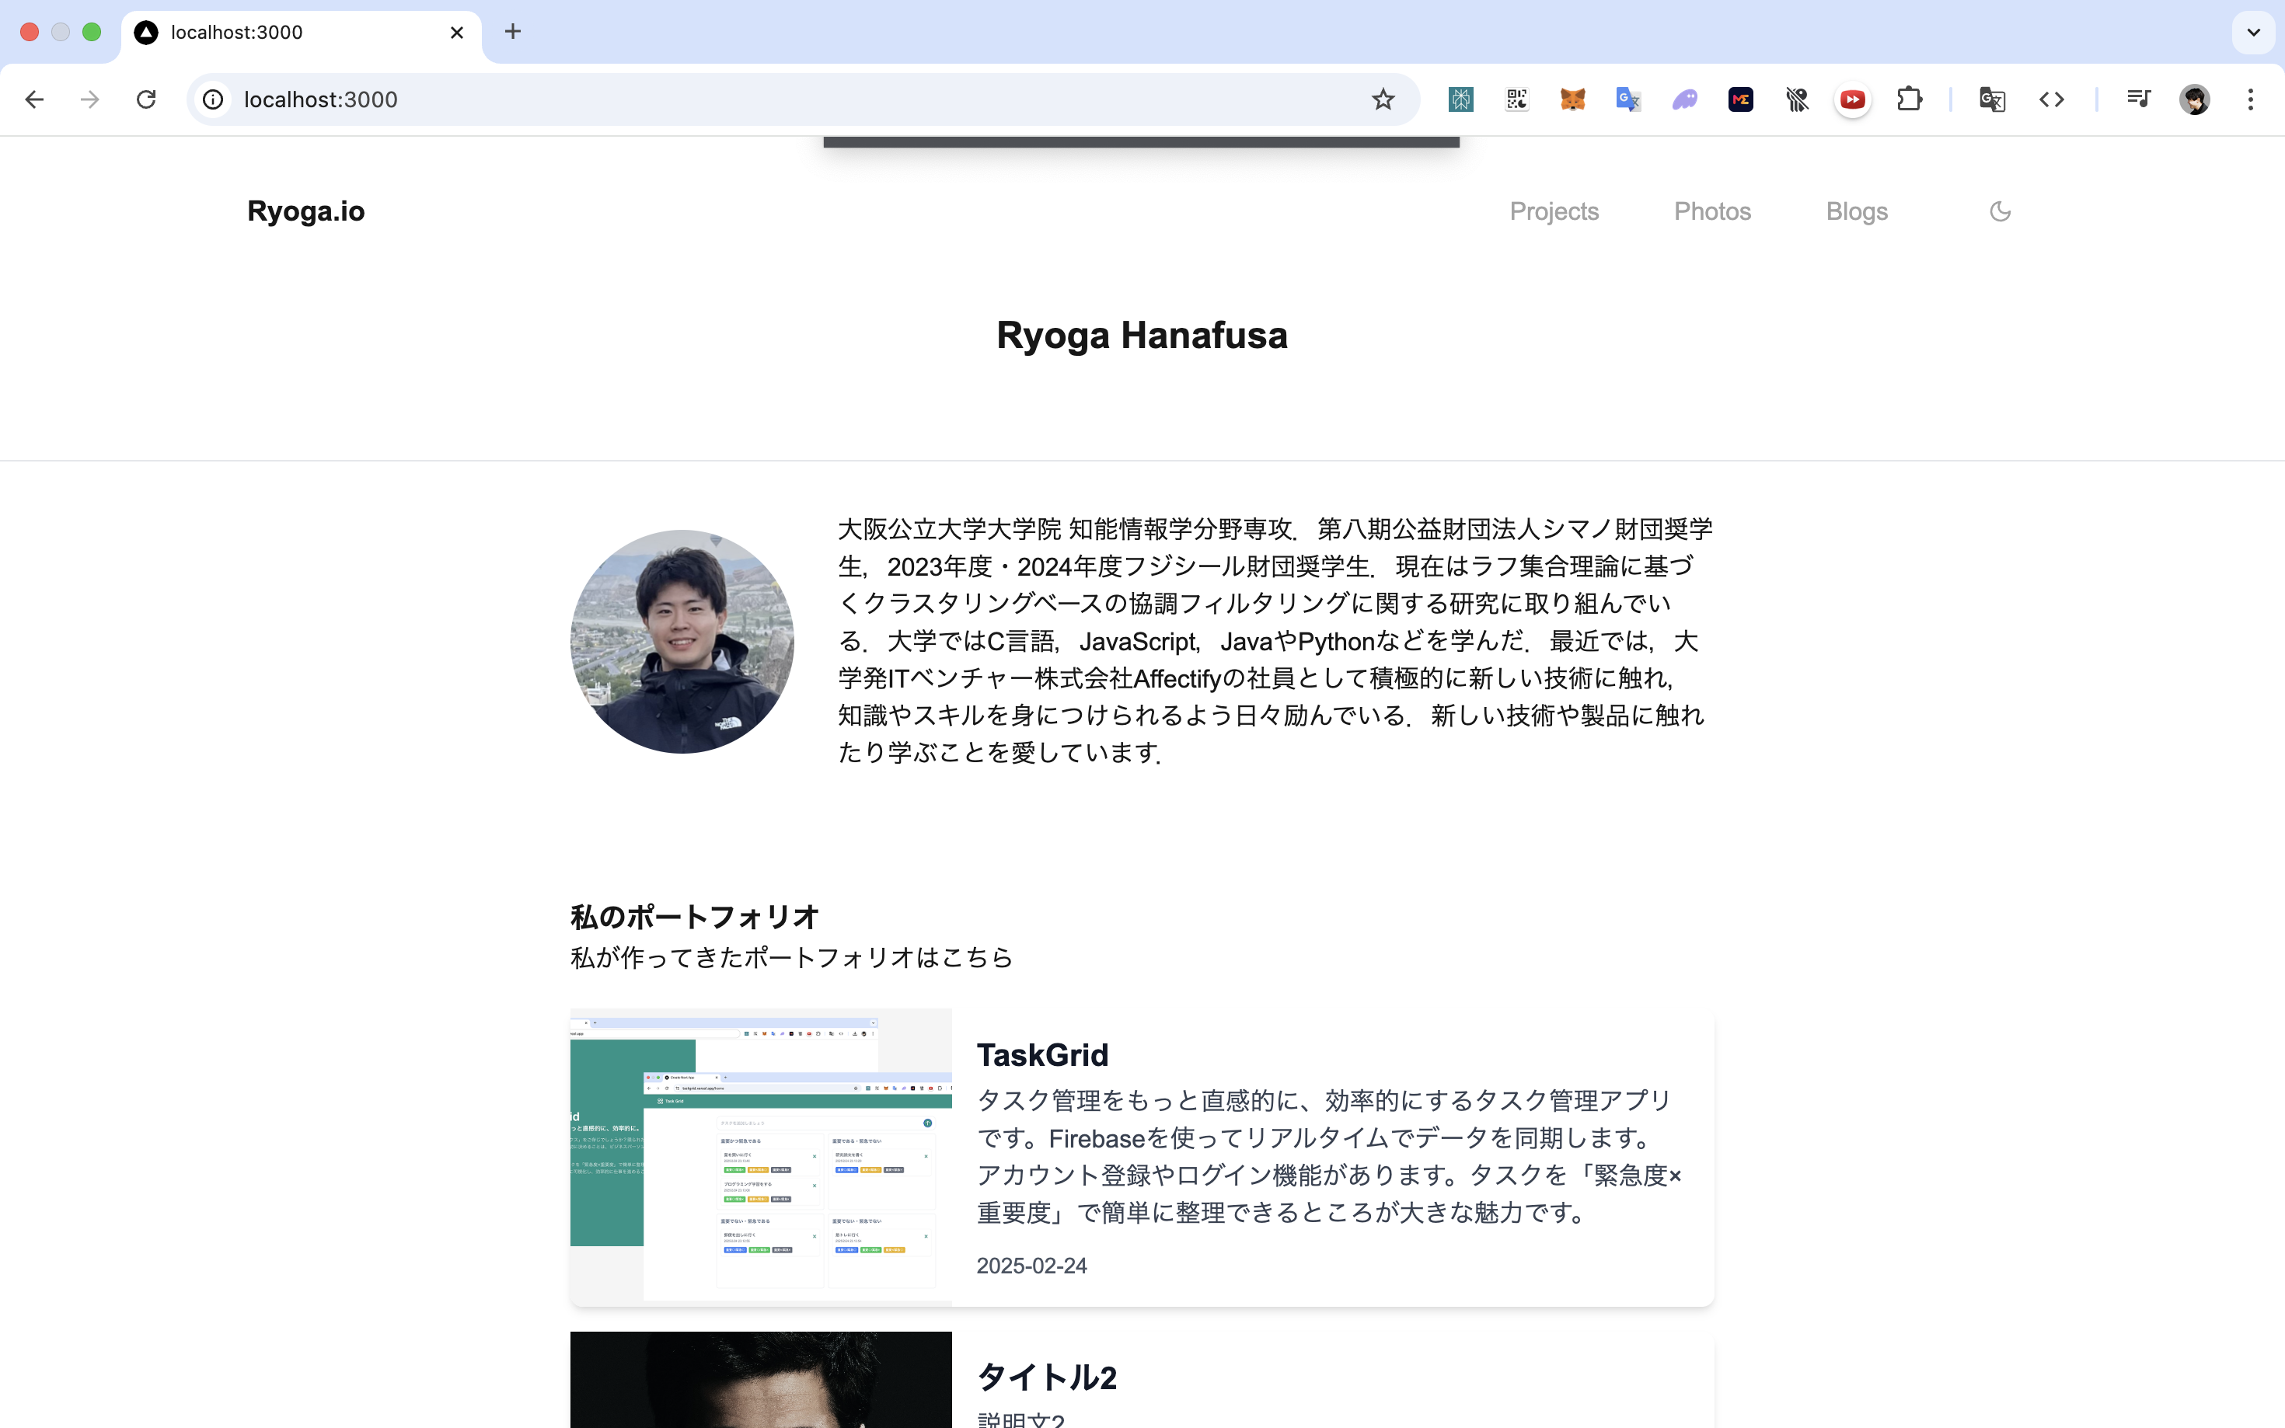Open the TaskGrid project title

1042,1055
